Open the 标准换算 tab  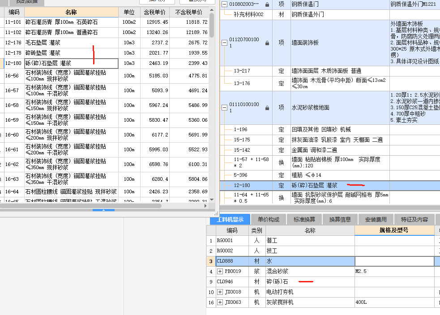[304, 219]
